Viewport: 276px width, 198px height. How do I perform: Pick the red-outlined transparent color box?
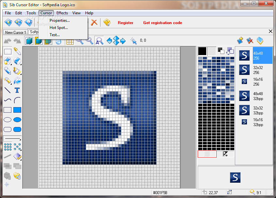207,154
